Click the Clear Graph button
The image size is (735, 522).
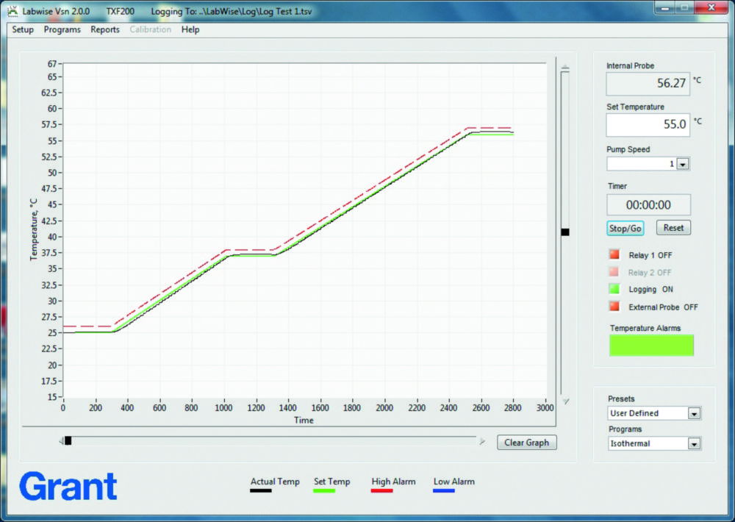(526, 442)
